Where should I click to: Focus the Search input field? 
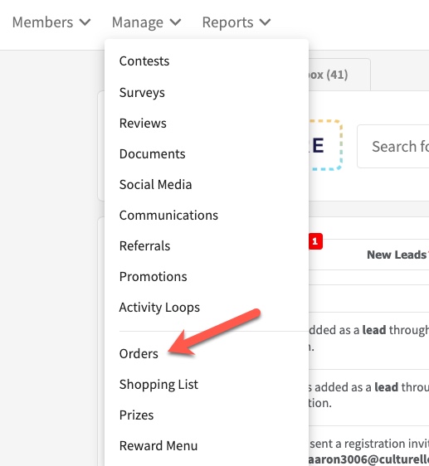[x=393, y=147]
